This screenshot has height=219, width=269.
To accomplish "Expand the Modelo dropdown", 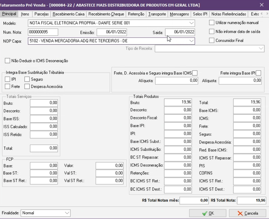I will (x=191, y=23).
